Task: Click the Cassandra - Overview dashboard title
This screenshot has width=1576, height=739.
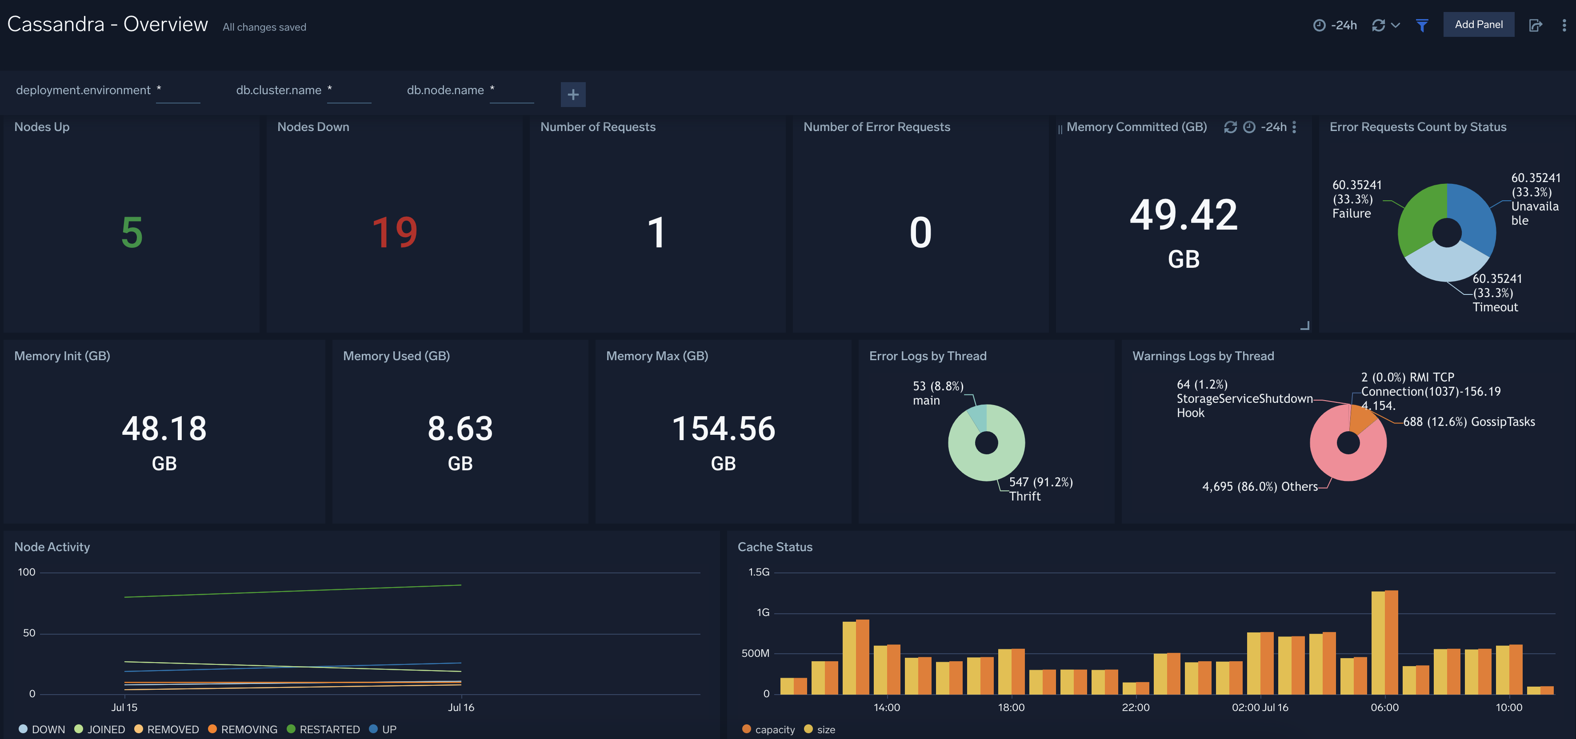Action: pyautogui.click(x=107, y=24)
